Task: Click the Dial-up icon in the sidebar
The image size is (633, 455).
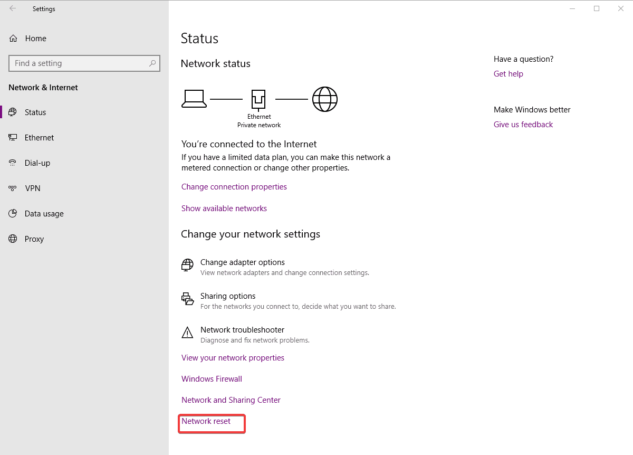Action: click(x=13, y=163)
